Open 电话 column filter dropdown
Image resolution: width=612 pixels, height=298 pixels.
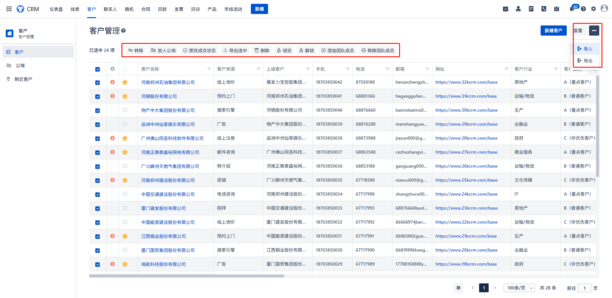pos(388,69)
